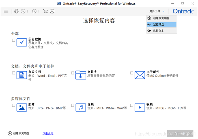Click the 点击此处 link
Image resolution: width=198 pixels, height=139 pixels.
[48, 133]
